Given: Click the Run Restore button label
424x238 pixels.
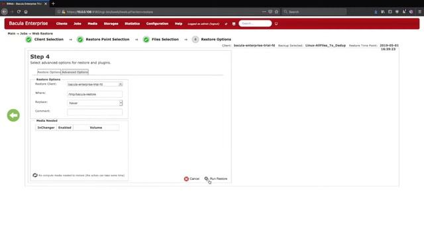Looking at the screenshot, I should coord(219,178).
